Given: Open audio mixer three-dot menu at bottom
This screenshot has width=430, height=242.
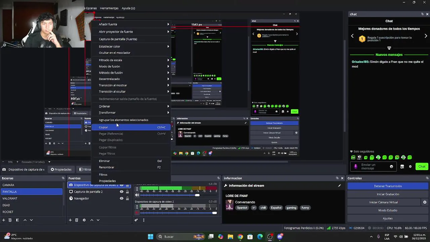Looking at the screenshot, I should pyautogui.click(x=144, y=220).
